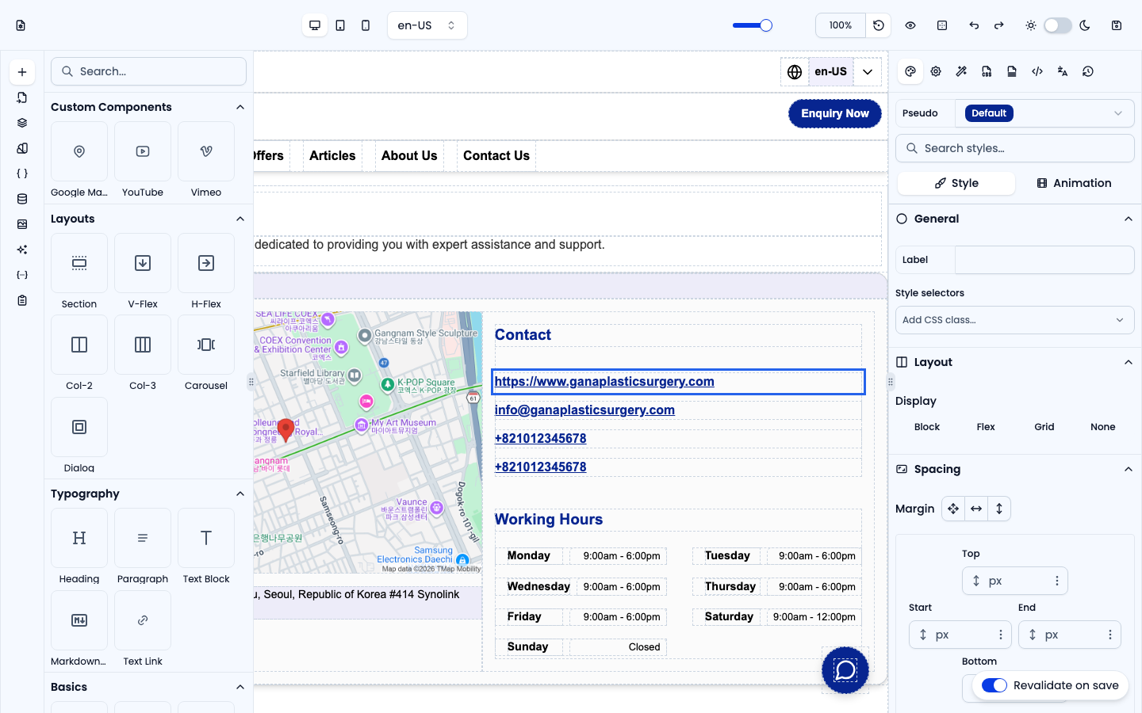This screenshot has width=1142, height=713.
Task: Select Block display option
Action: pos(927,427)
